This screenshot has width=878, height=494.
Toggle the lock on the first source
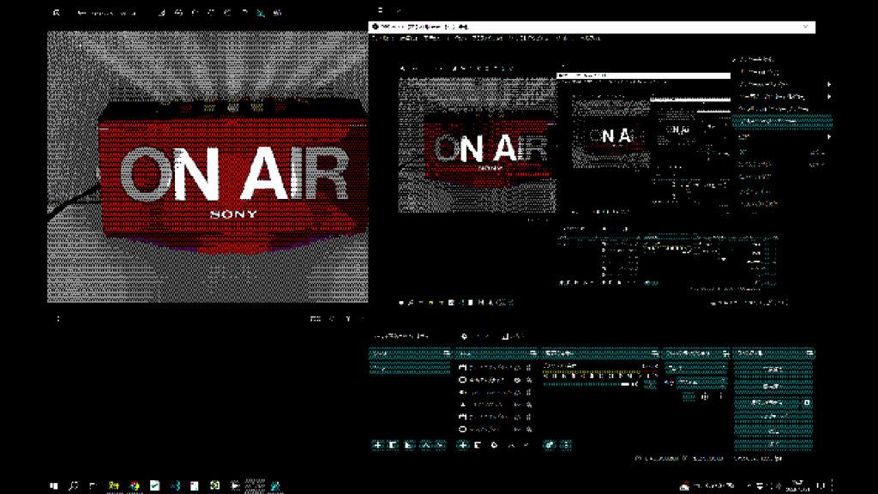528,367
